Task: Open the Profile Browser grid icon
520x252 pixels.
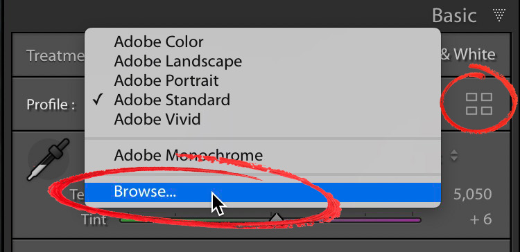Action: click(479, 104)
